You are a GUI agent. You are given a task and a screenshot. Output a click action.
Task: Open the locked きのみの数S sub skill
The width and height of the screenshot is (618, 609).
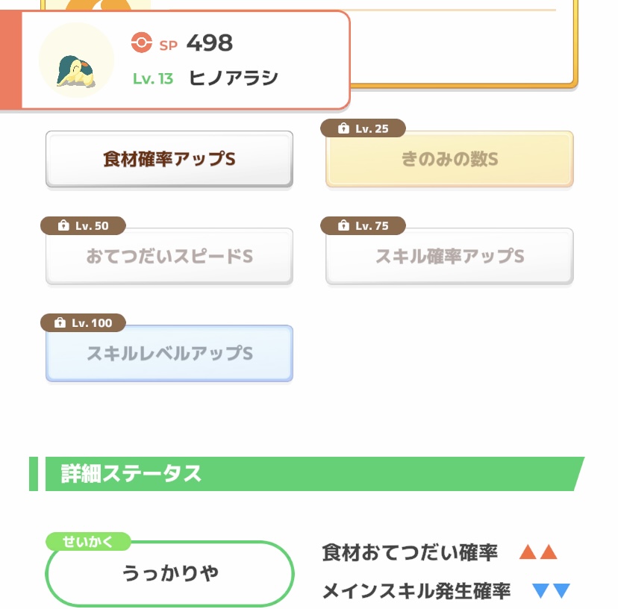tap(449, 159)
